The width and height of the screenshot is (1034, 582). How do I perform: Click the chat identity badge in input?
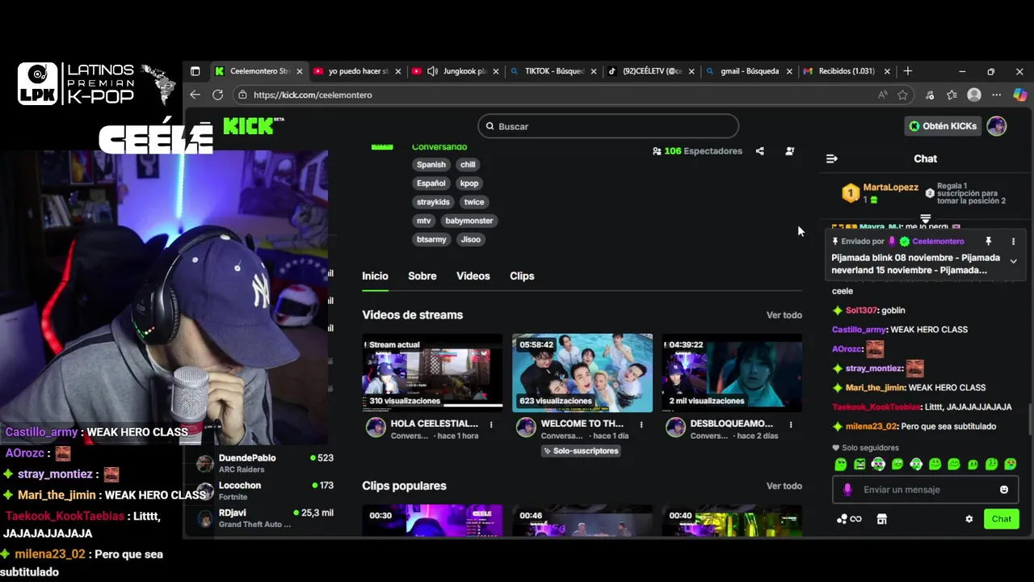[847, 490]
